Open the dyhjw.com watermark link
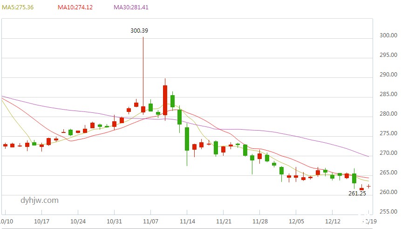The height and width of the screenshot is (229, 401). pos(40,200)
